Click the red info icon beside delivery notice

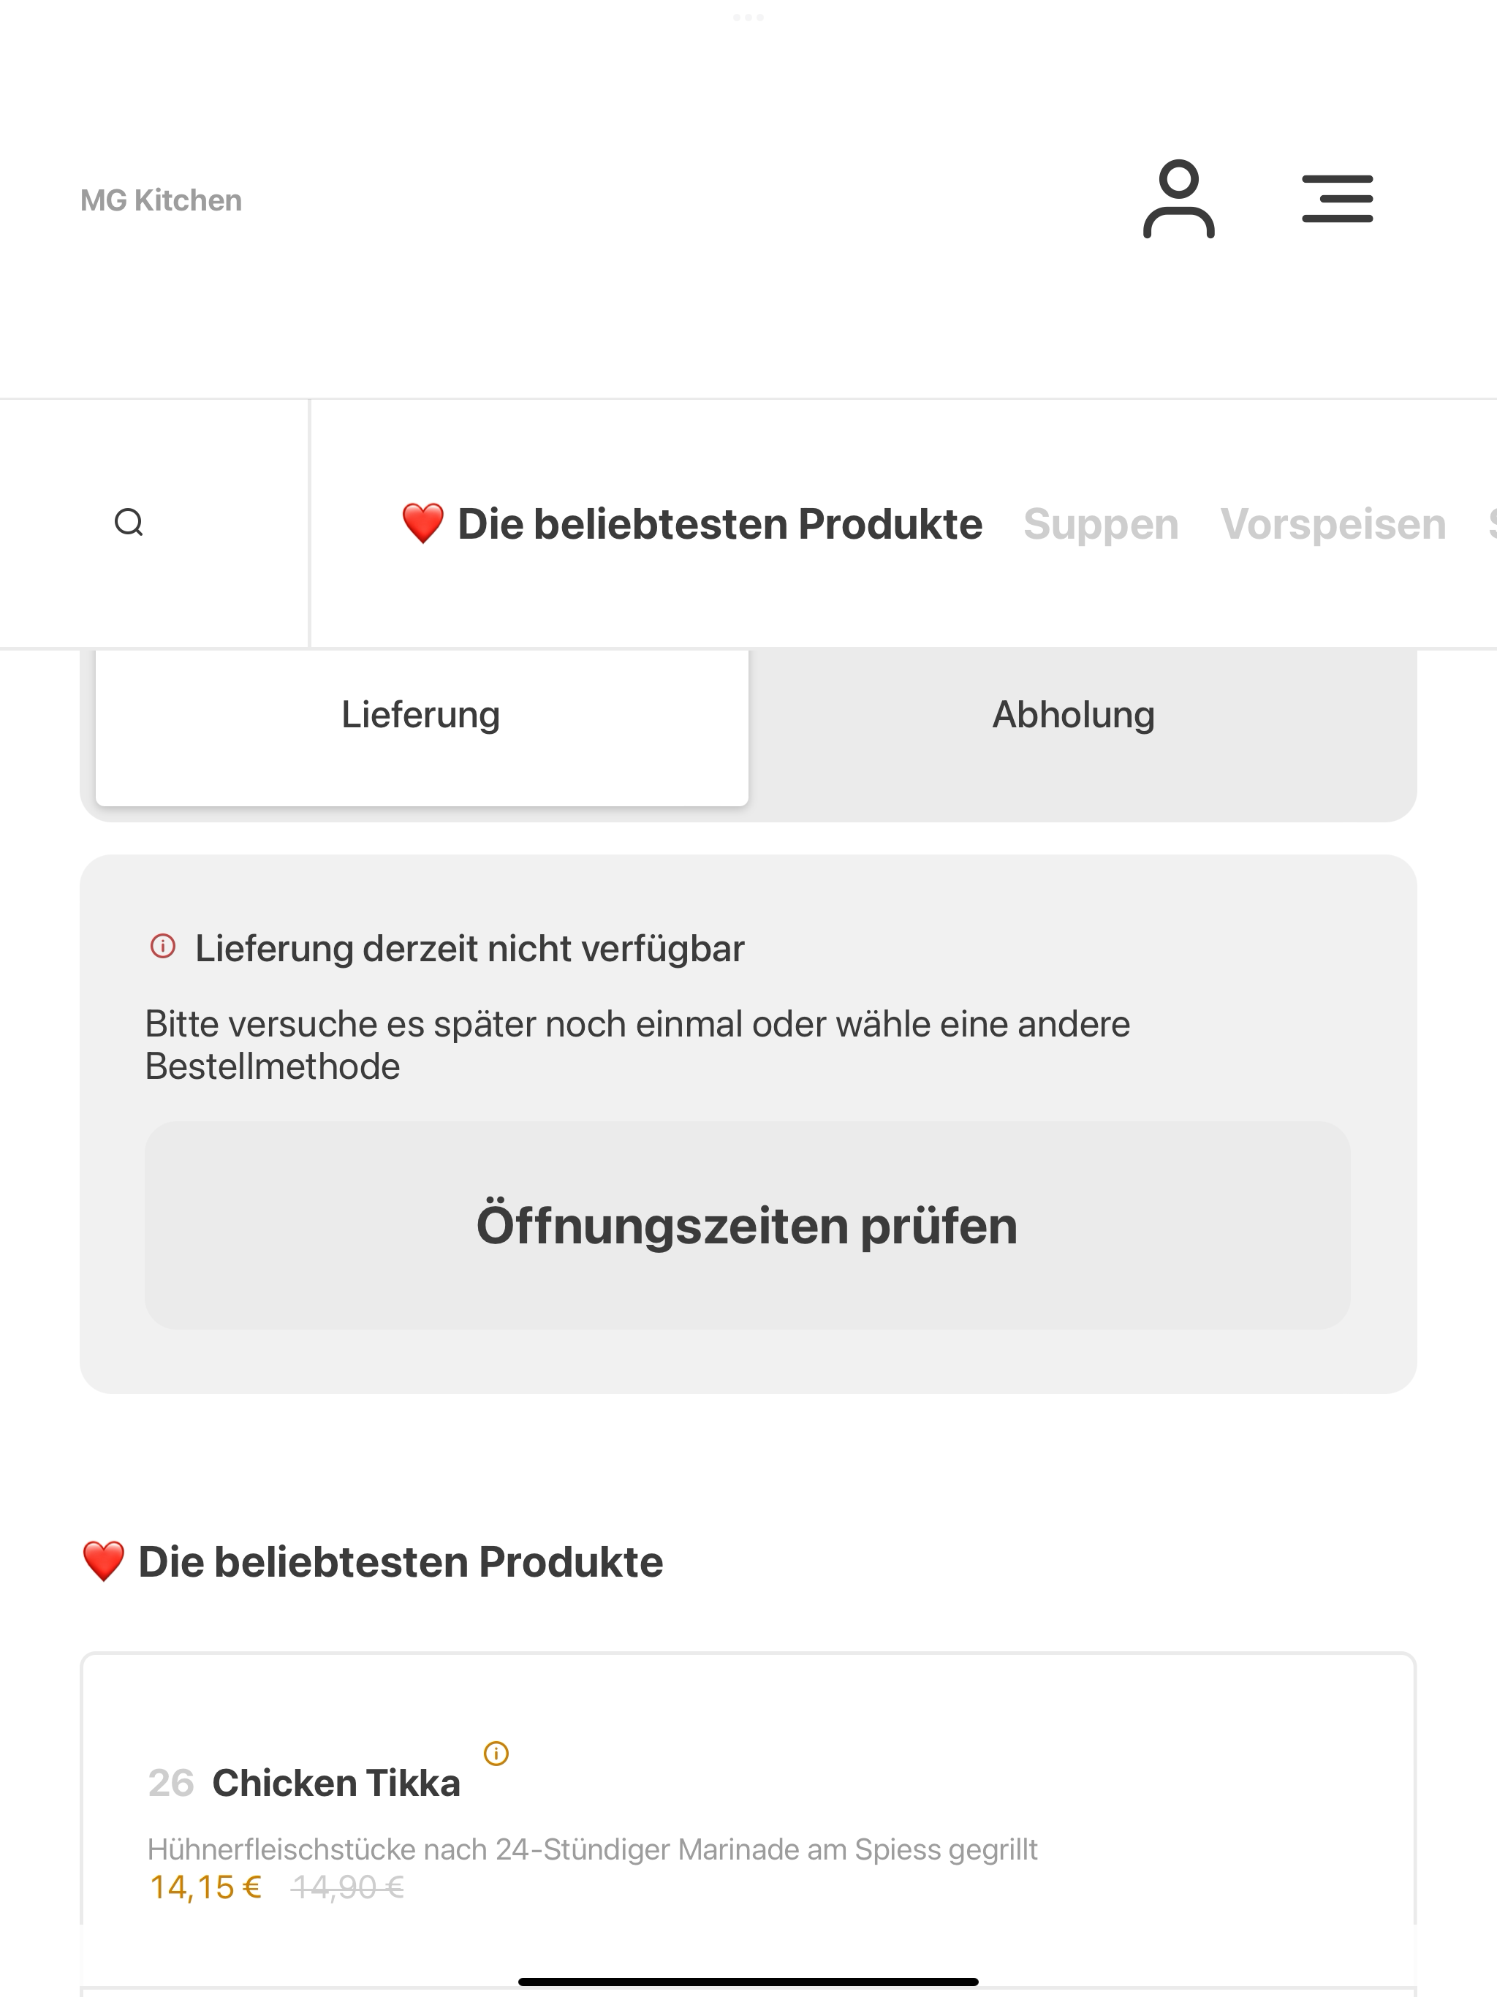(x=162, y=946)
